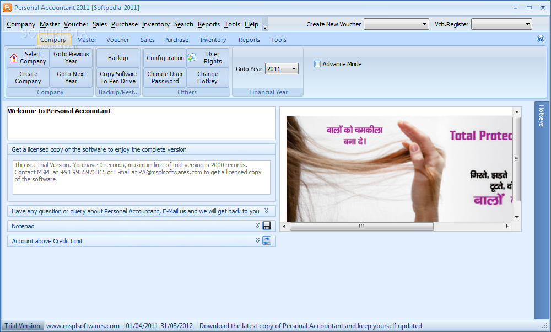Click the ad panel horizontal scrollbar thumb

pyautogui.click(x=361, y=226)
